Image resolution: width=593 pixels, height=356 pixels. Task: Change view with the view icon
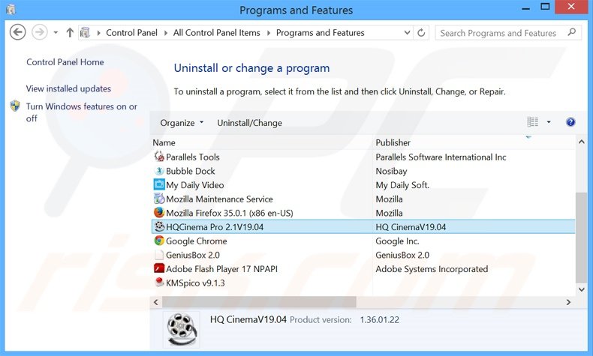(532, 122)
